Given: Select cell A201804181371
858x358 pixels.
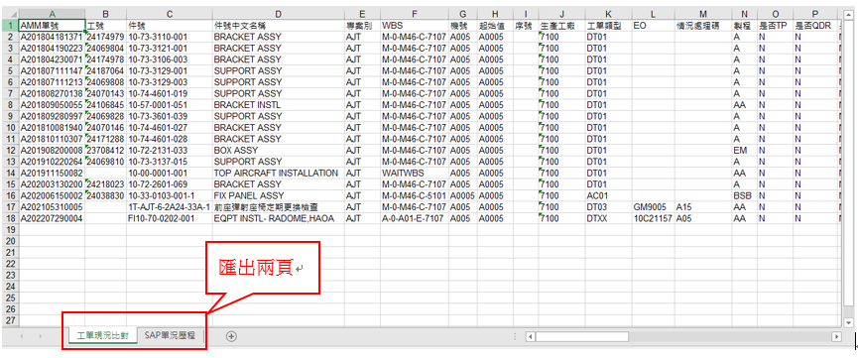Looking at the screenshot, I should click(x=52, y=37).
